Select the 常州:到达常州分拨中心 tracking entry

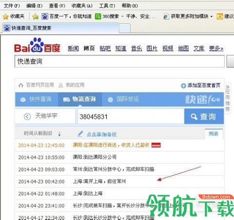[x=119, y=169]
